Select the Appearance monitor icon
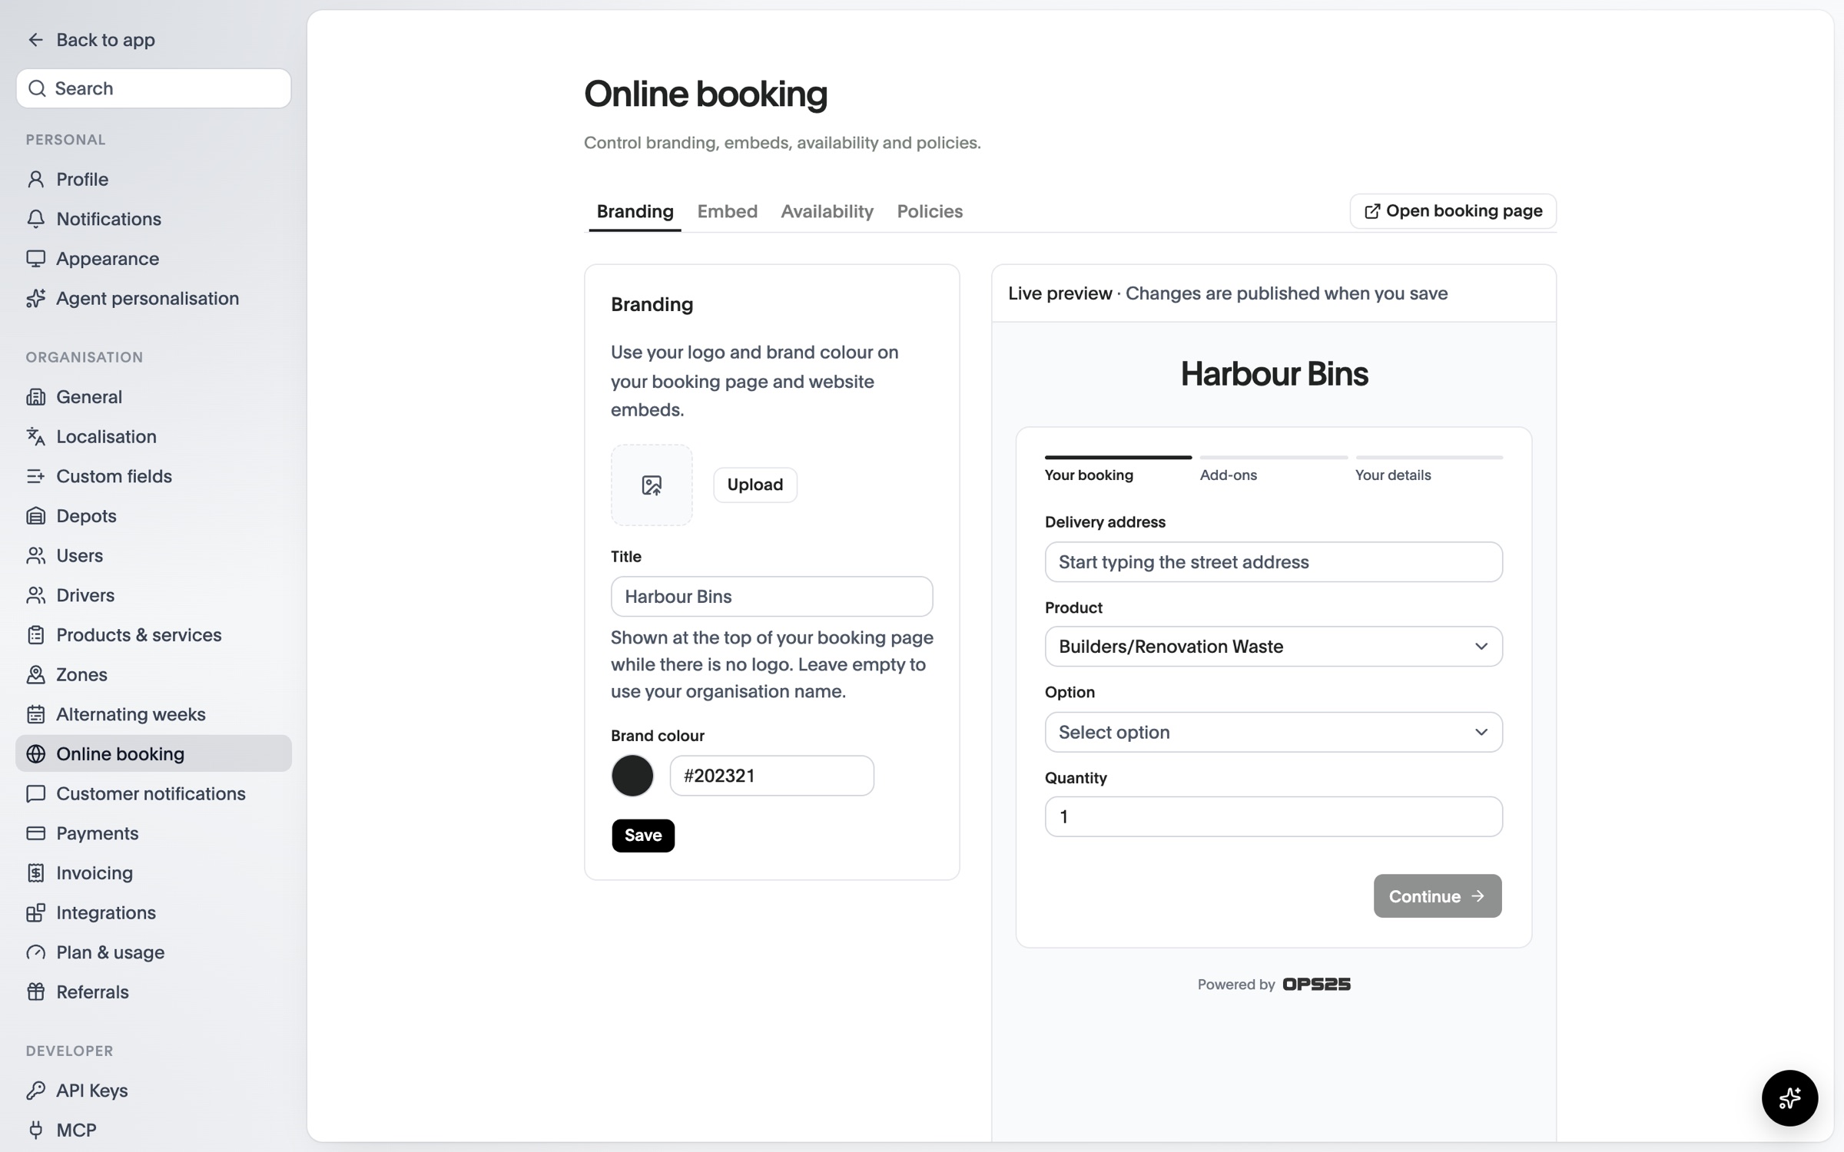This screenshot has height=1152, width=1844. [x=35, y=259]
